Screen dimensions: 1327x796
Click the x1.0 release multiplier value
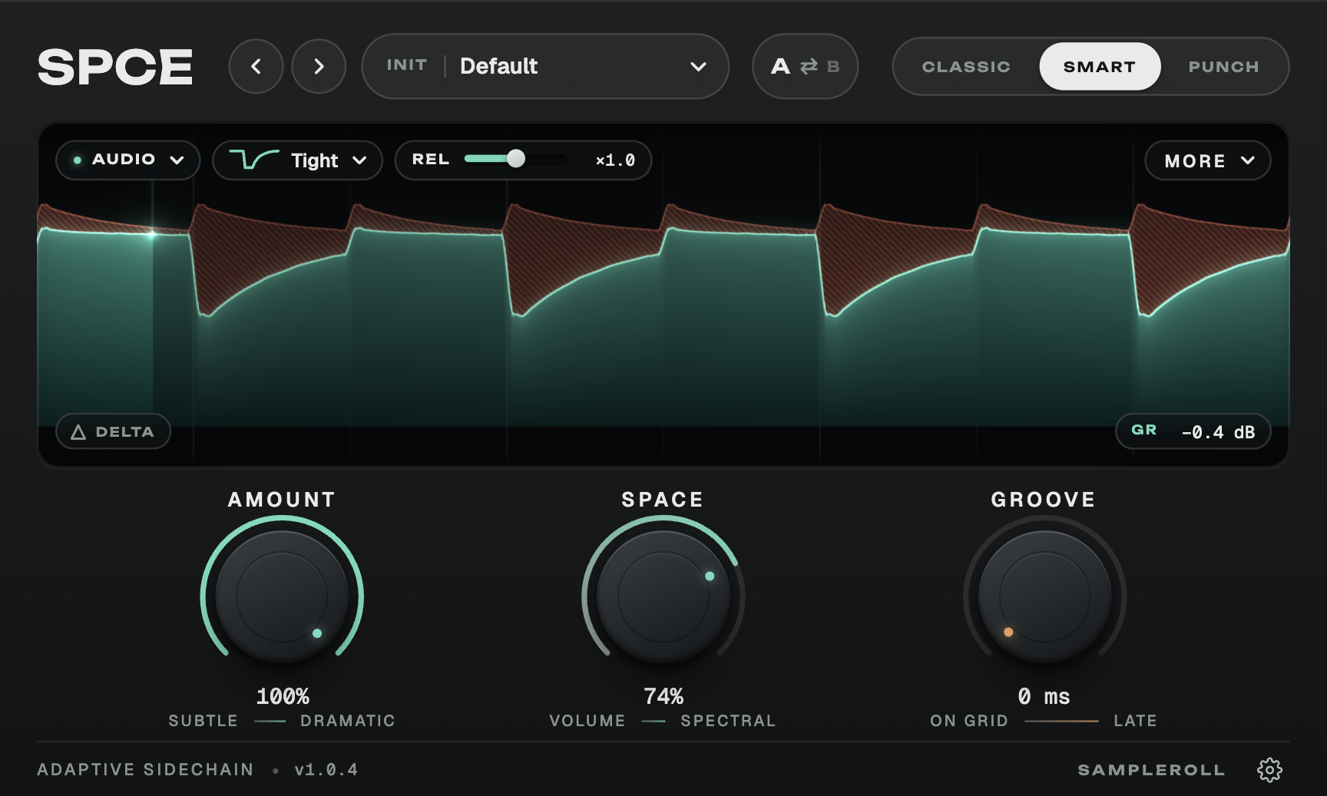(615, 160)
